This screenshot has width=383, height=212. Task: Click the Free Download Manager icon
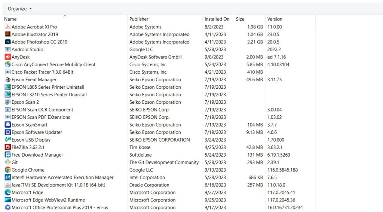point(8,155)
